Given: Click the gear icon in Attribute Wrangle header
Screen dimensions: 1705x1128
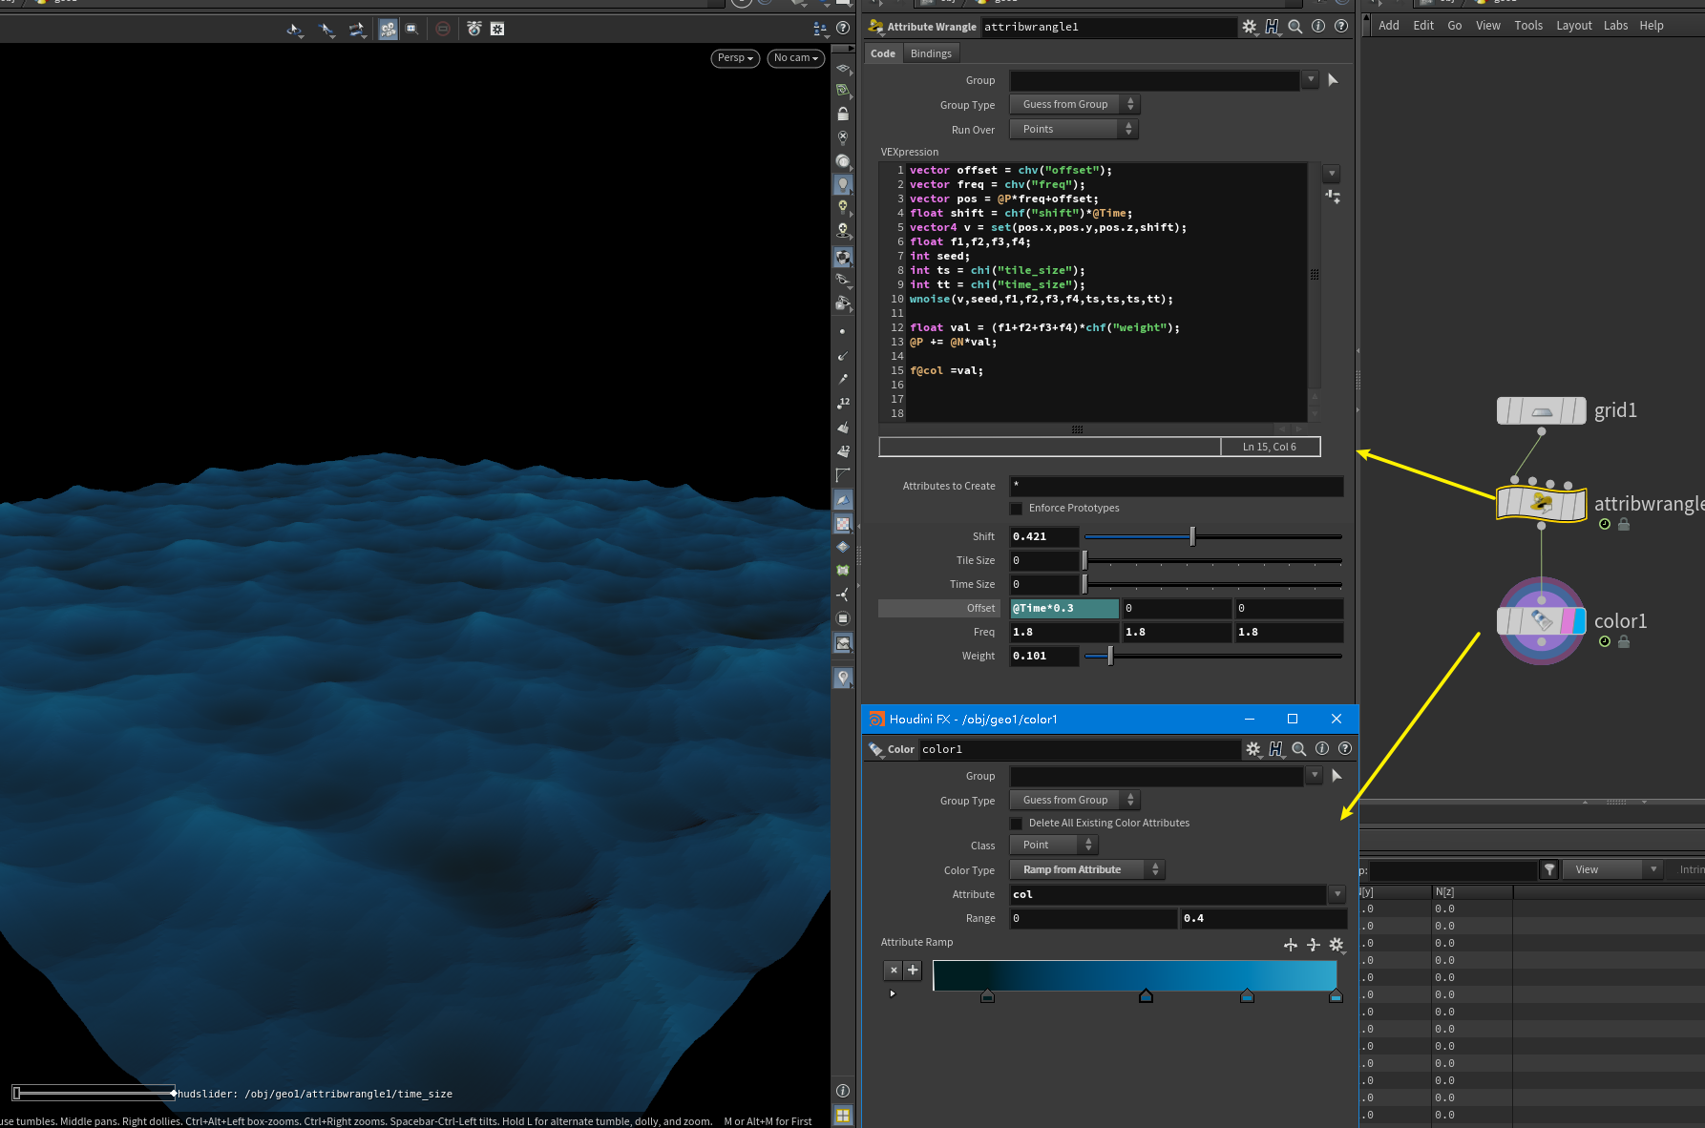Looking at the screenshot, I should pyautogui.click(x=1249, y=27).
